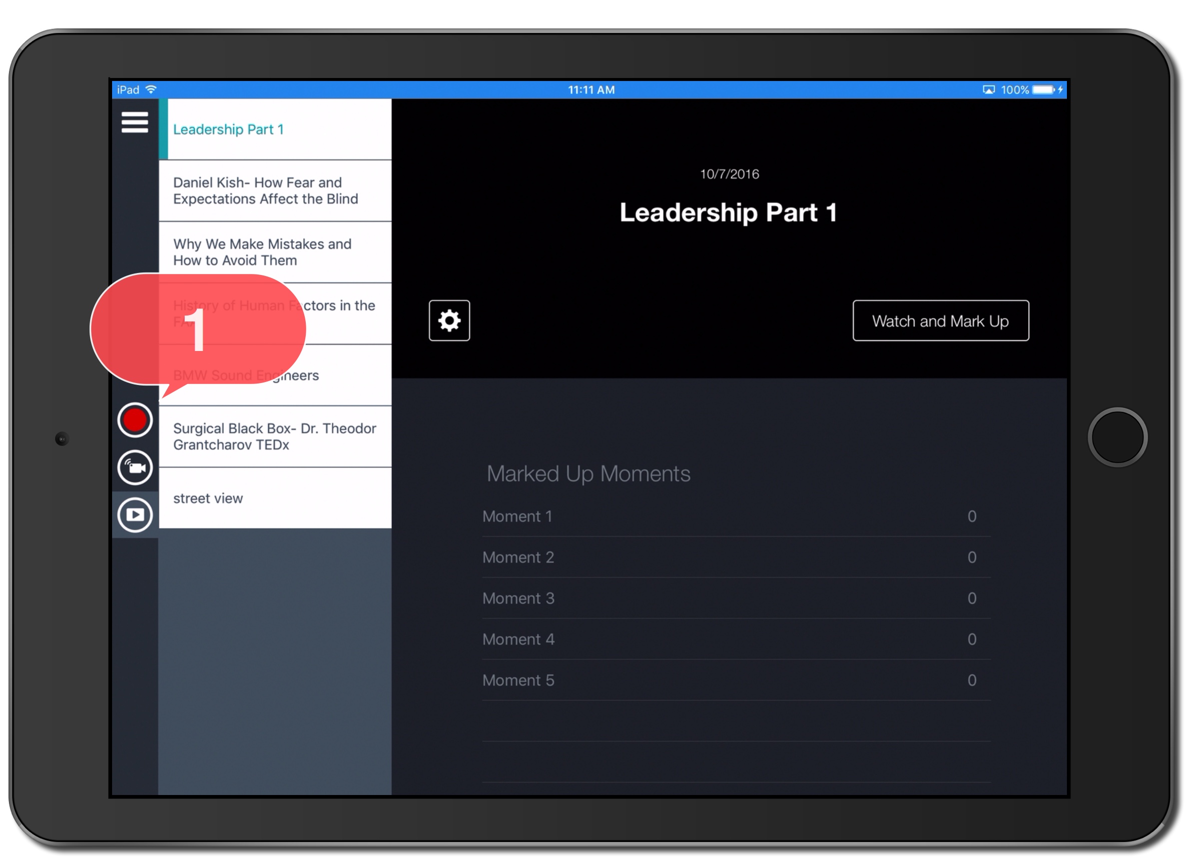This screenshot has height=859, width=1191.
Task: Click Watch and Mark Up button
Action: (x=941, y=320)
